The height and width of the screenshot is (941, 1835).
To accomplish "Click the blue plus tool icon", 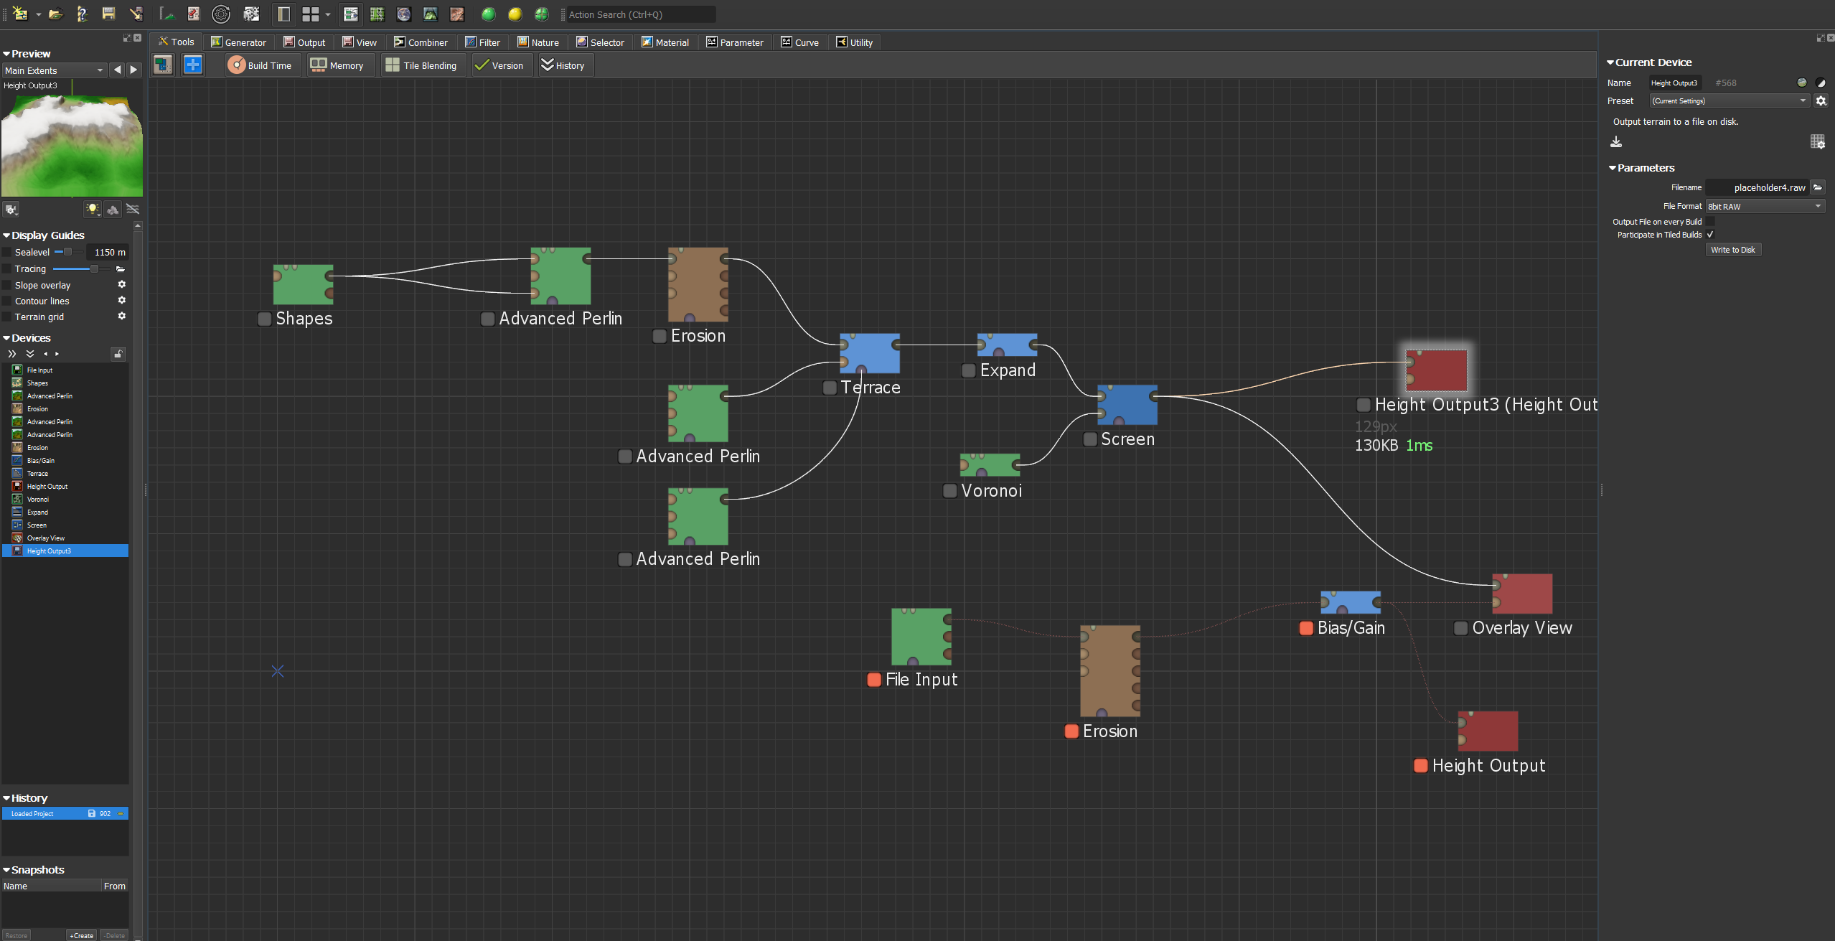I will coord(192,65).
